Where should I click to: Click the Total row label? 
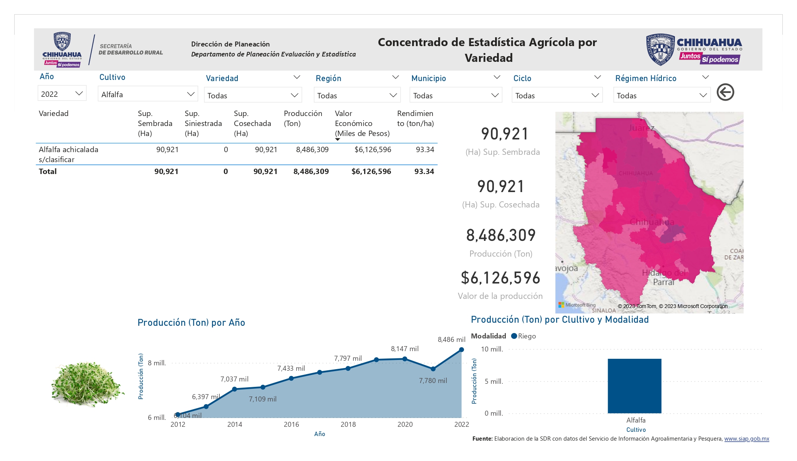(48, 171)
